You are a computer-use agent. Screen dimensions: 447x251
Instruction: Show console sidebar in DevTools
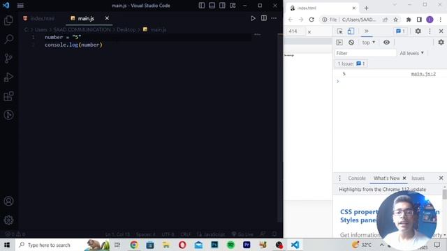tap(339, 43)
